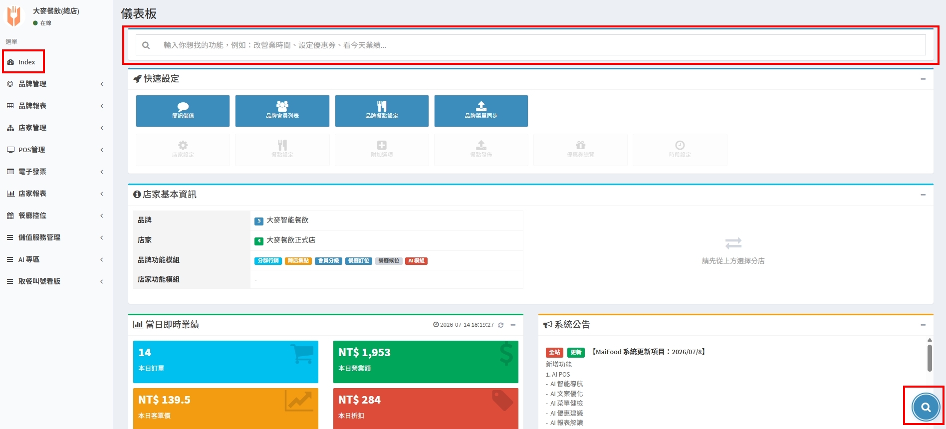This screenshot has height=429, width=946.
Task: Open the 品牌會員列表 quick setting tile
Action: coord(282,111)
